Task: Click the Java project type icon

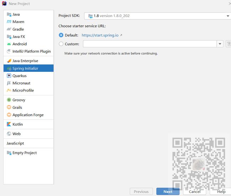Action: [x=9, y=15]
